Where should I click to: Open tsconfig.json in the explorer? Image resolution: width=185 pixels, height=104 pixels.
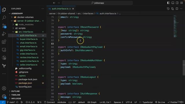[25, 87]
